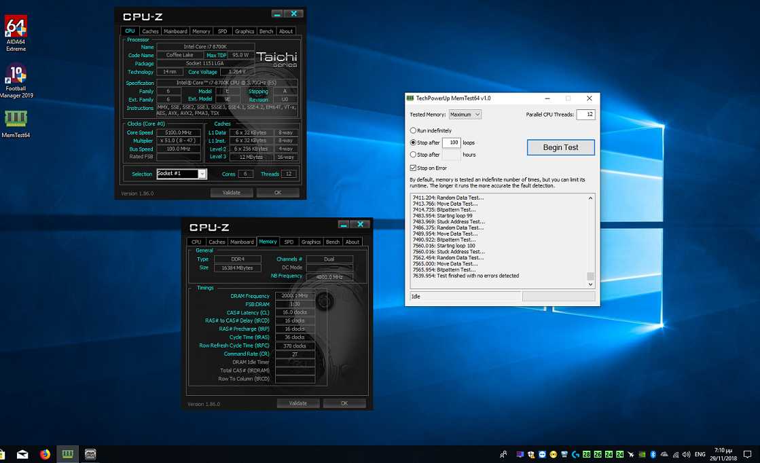The height and width of the screenshot is (463, 760).
Task: Click the Idle status bar text
Action: 416,297
